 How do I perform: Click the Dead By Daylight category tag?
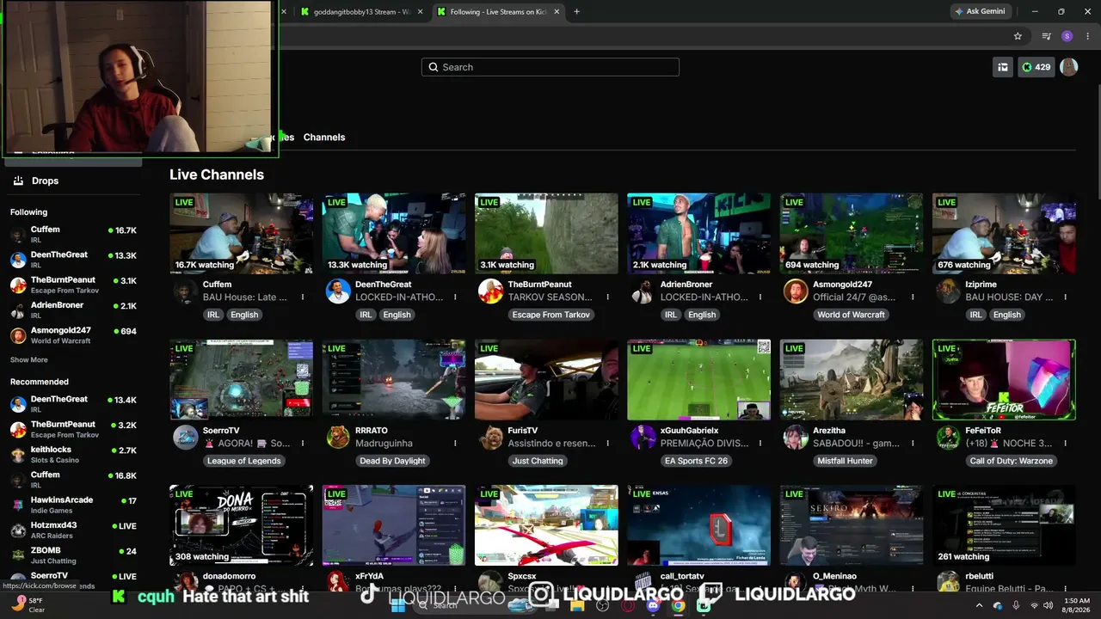pyautogui.click(x=392, y=461)
